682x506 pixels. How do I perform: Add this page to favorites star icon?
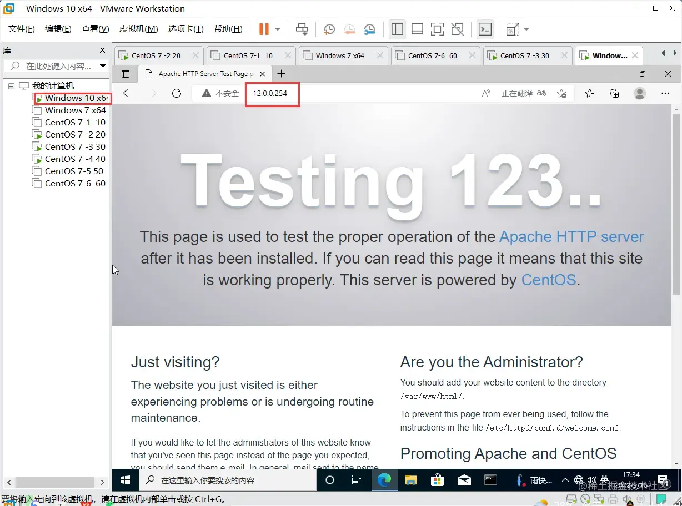pyautogui.click(x=561, y=93)
